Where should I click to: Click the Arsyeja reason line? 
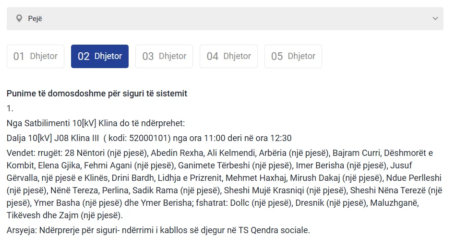tap(158, 230)
